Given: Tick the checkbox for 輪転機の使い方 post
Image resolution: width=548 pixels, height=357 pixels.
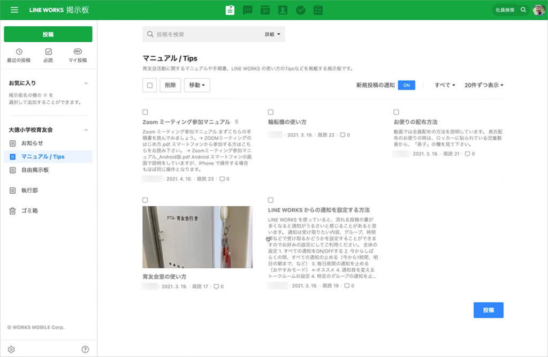Looking at the screenshot, I should pos(271,112).
